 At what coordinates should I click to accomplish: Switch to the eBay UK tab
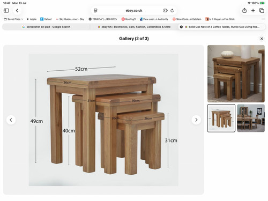pos(134,27)
